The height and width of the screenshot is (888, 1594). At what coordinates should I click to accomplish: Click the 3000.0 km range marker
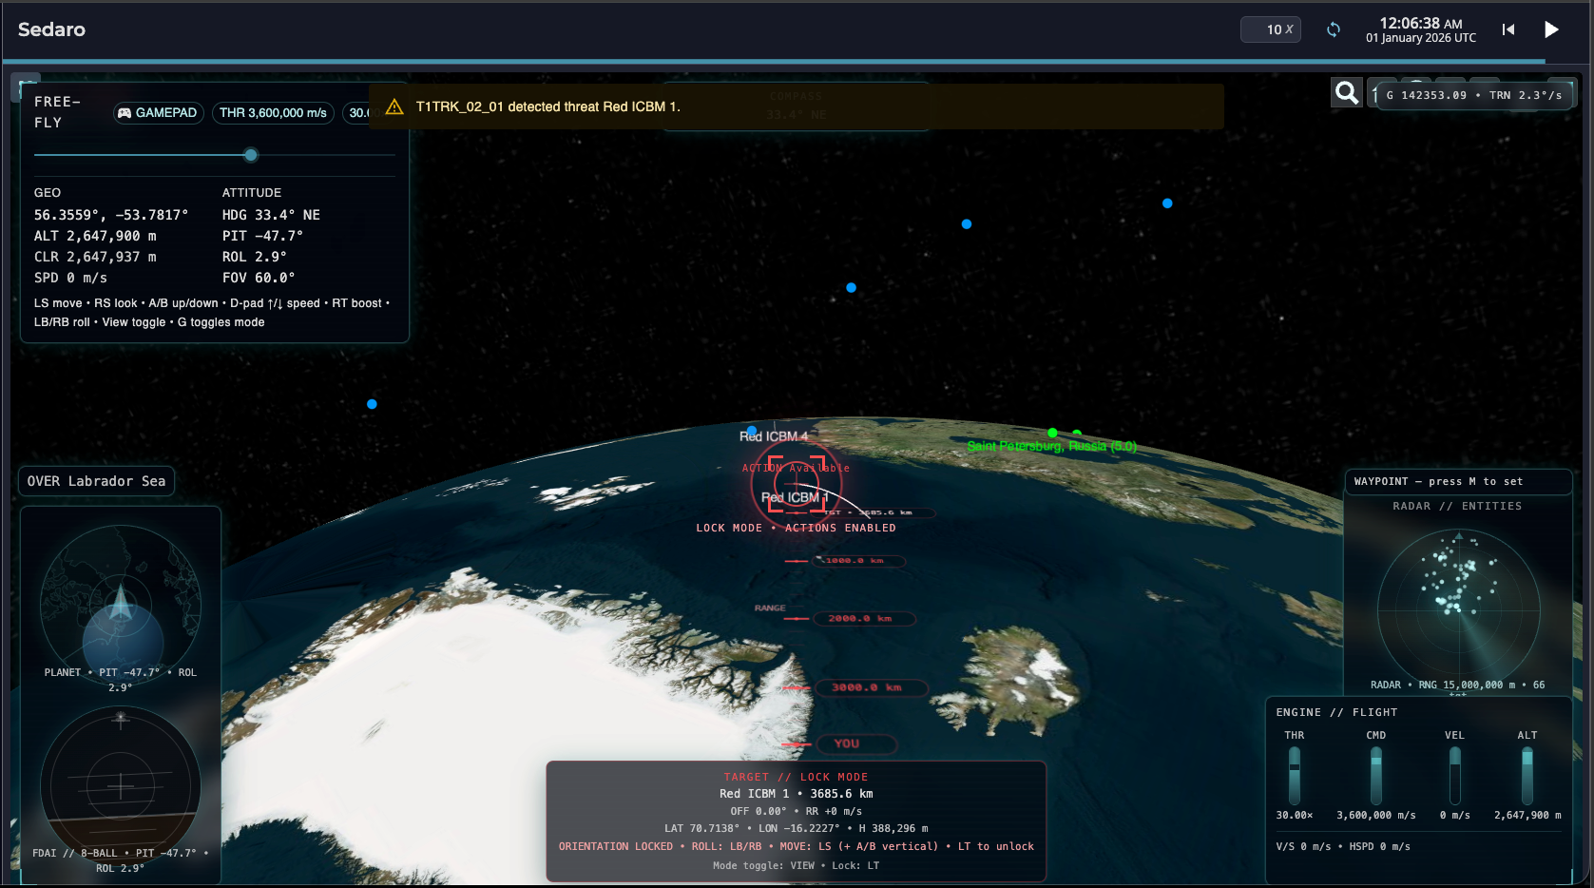tap(867, 687)
